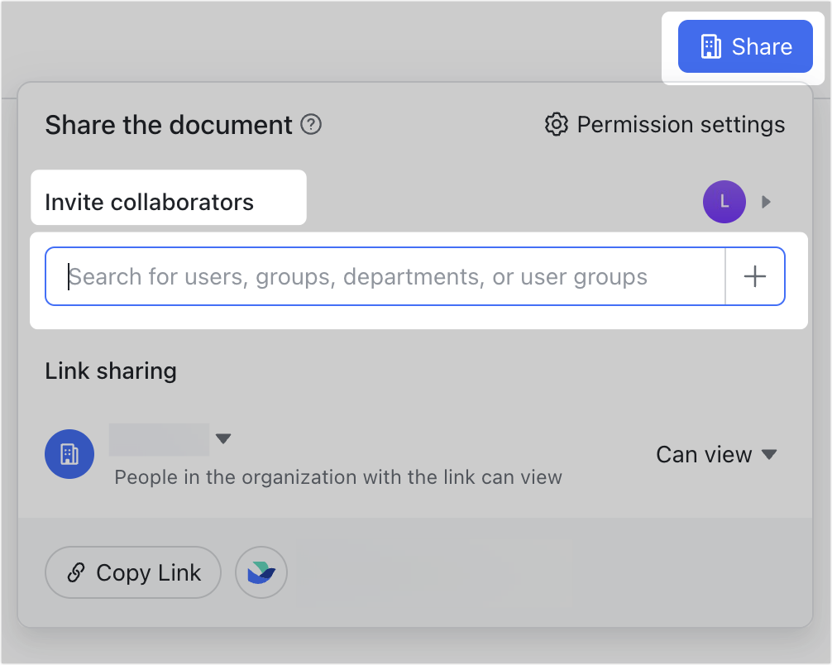Open the Can view permission dropdown
The height and width of the screenshot is (665, 832).
pos(716,454)
